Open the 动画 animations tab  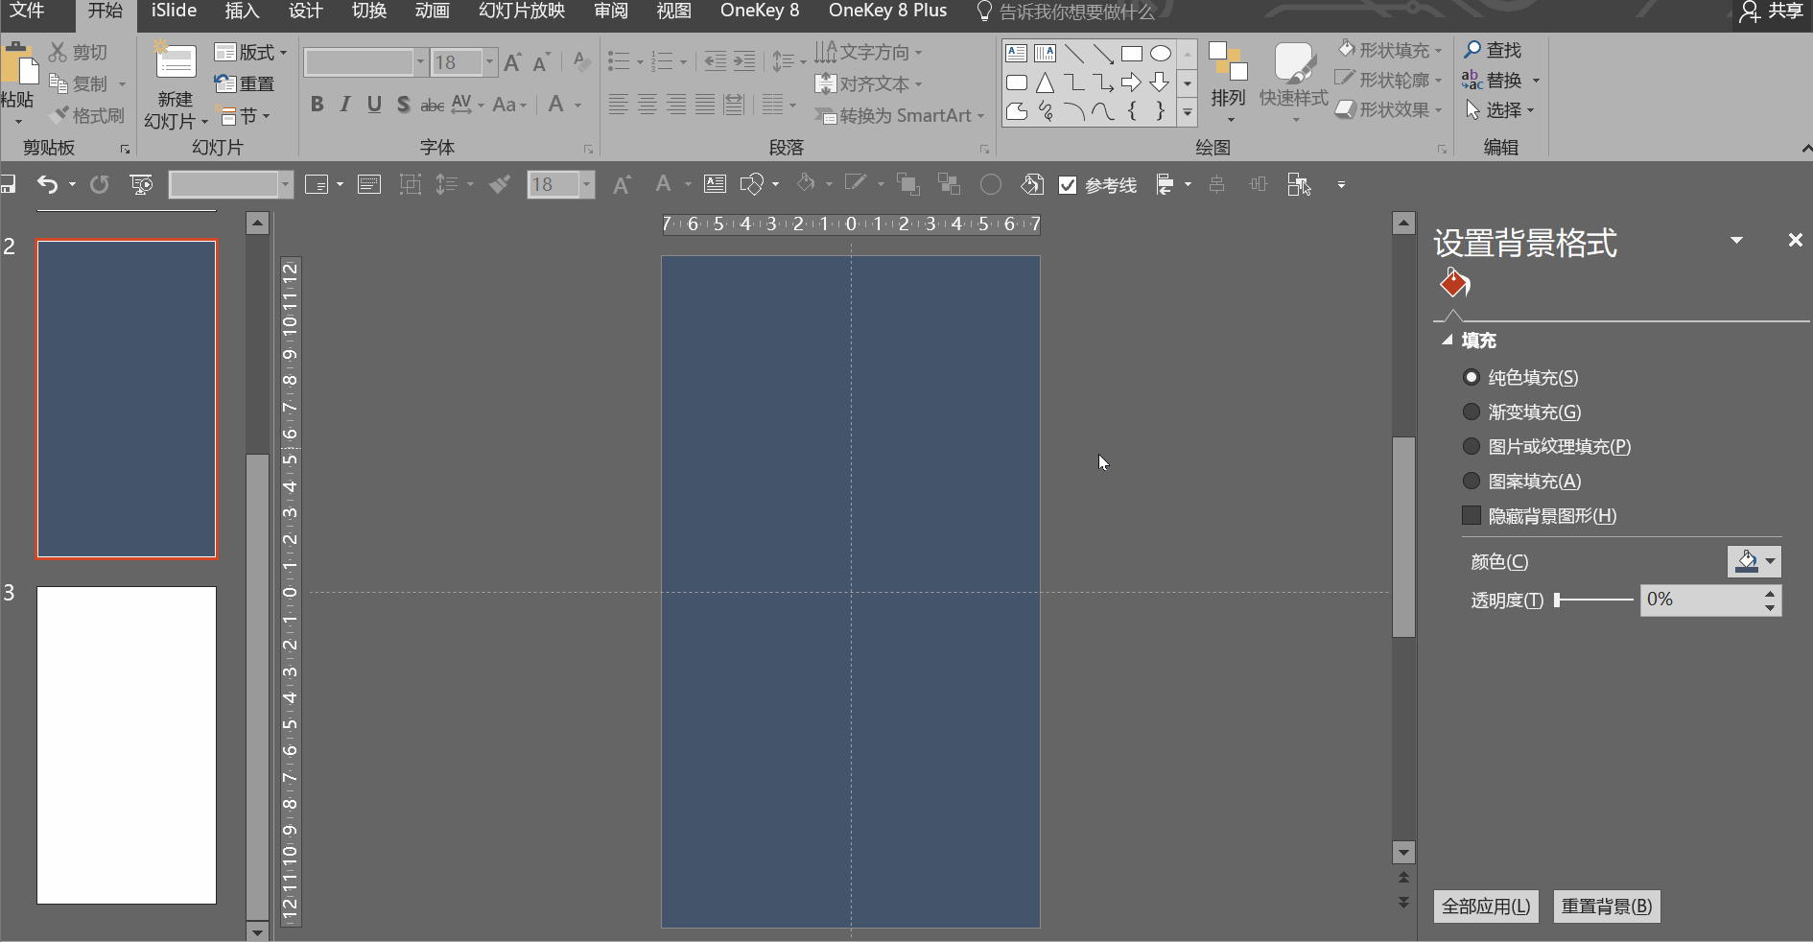coord(432,11)
